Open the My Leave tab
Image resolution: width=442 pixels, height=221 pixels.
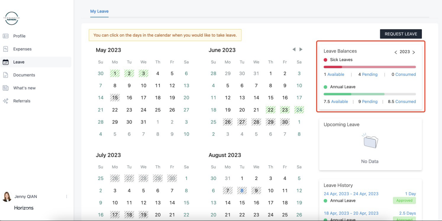(99, 11)
